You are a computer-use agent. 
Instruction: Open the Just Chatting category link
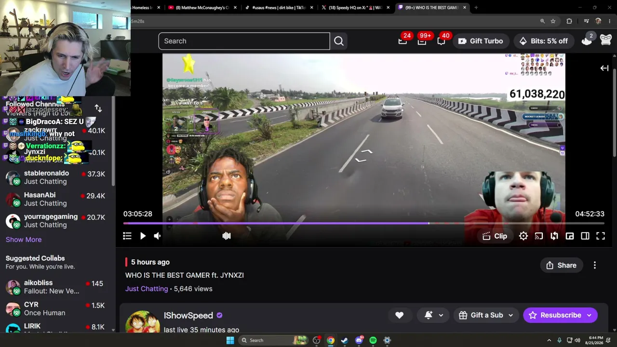147,289
